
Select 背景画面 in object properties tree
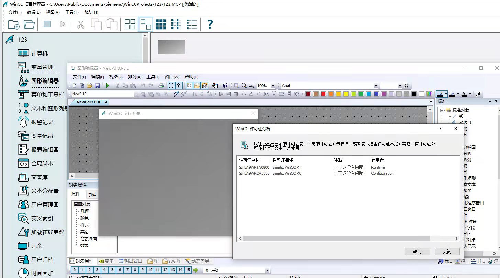click(89, 238)
